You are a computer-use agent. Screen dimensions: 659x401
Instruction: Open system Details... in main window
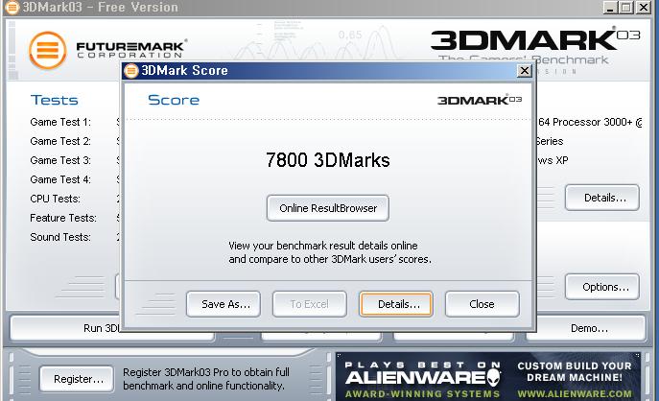click(602, 198)
